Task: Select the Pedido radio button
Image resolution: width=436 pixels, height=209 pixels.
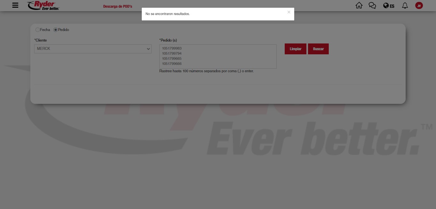Action: coord(56,30)
